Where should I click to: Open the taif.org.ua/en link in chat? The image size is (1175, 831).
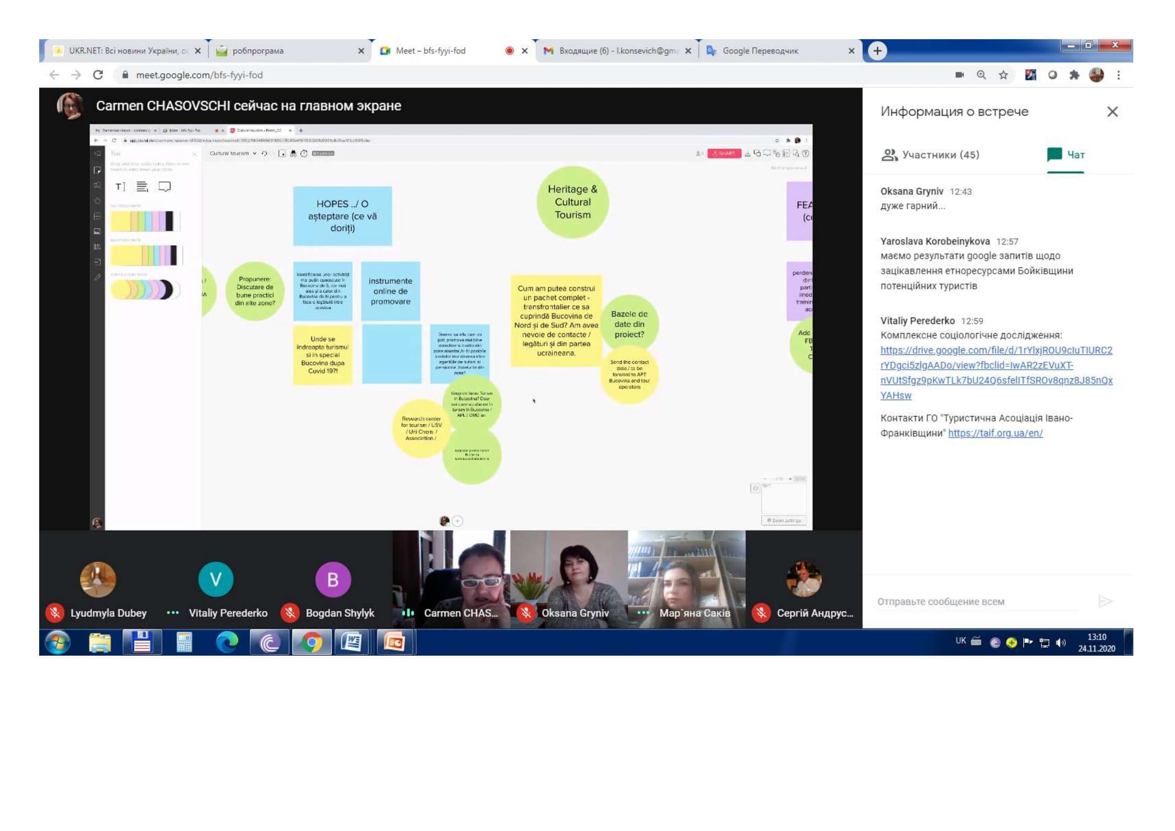(x=995, y=433)
